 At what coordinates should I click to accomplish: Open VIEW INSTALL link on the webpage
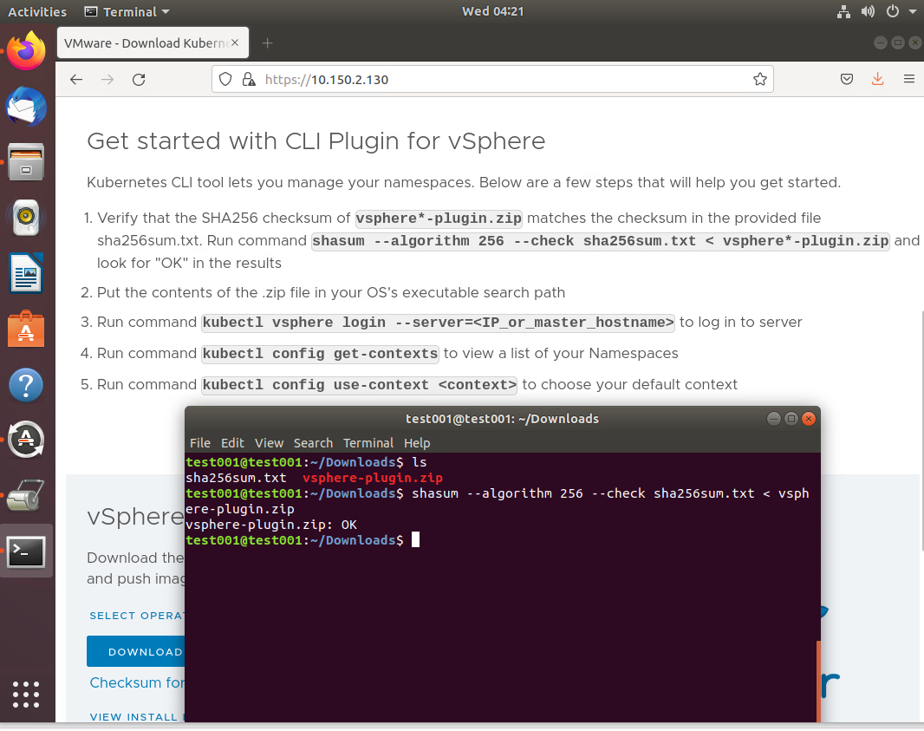click(x=137, y=717)
